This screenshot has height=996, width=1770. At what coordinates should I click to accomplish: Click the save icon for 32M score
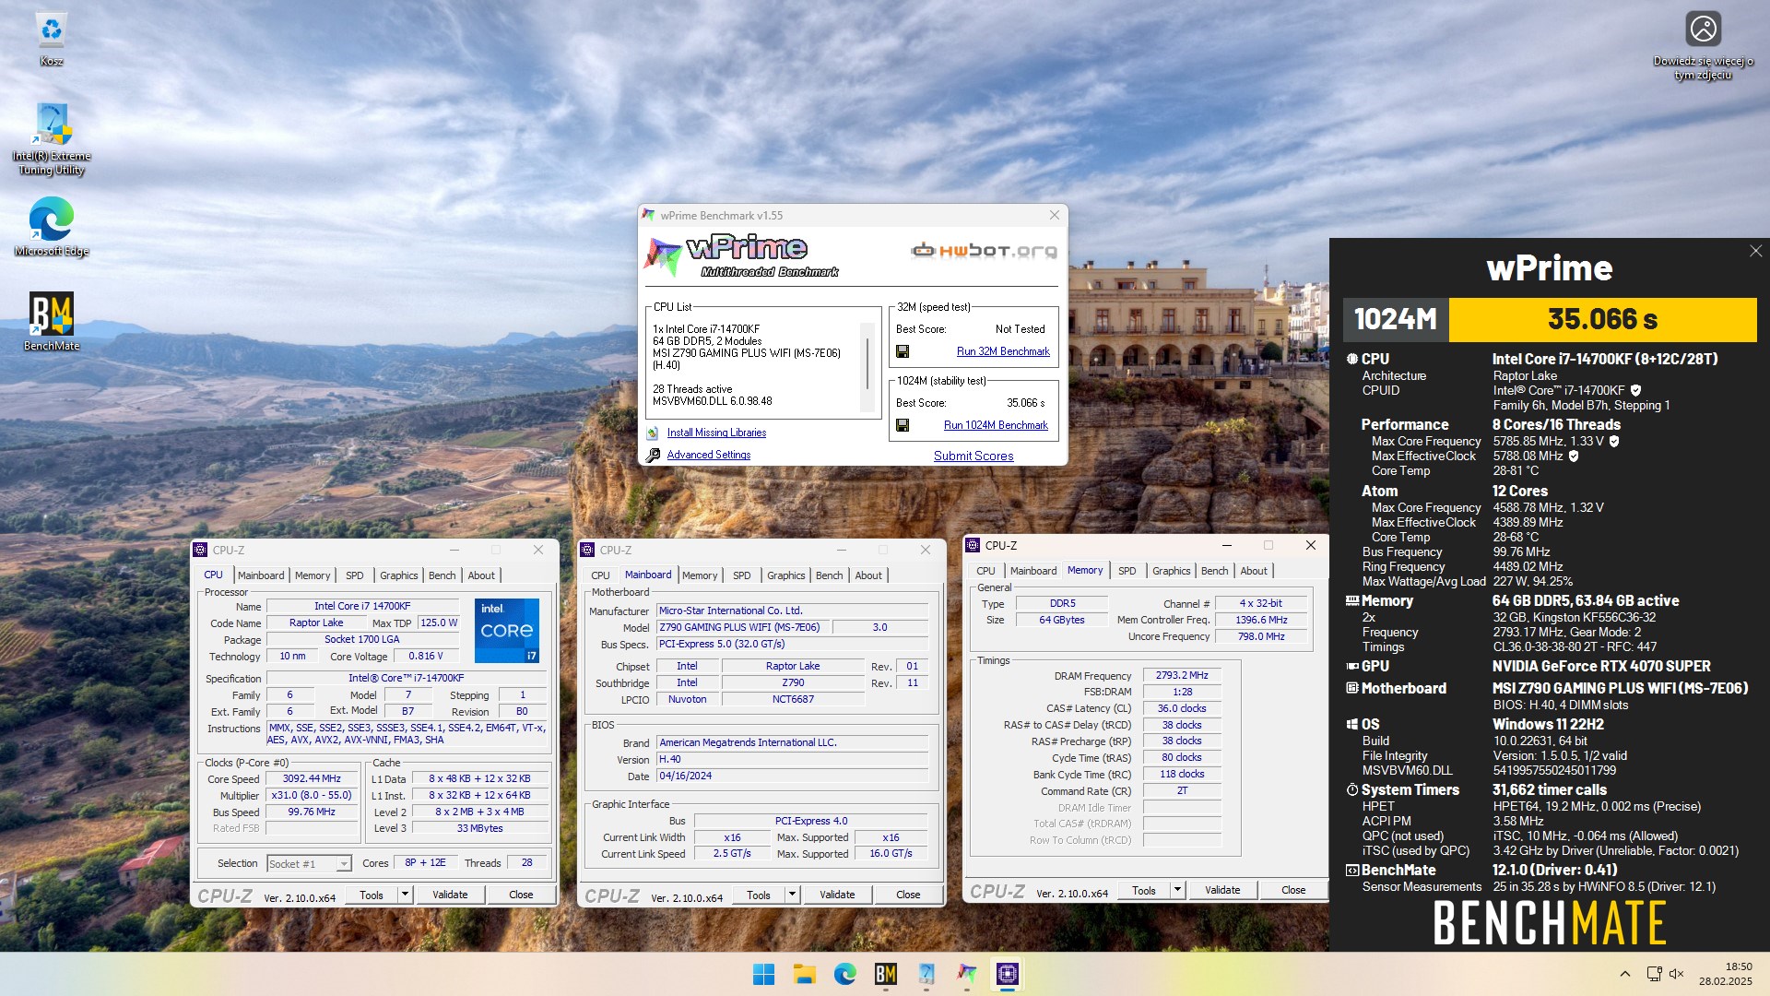click(903, 351)
